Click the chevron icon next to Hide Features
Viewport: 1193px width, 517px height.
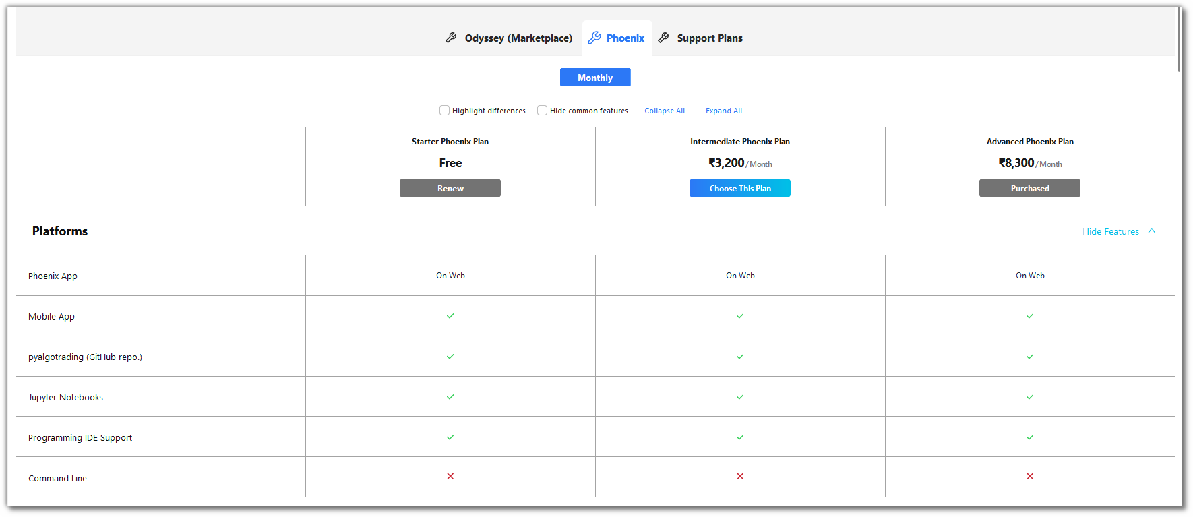1152,231
